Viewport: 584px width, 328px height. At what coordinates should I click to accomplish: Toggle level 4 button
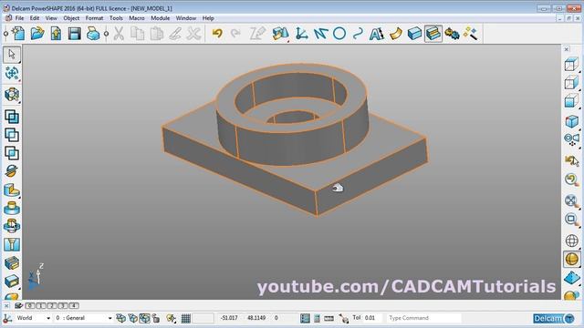click(x=73, y=306)
